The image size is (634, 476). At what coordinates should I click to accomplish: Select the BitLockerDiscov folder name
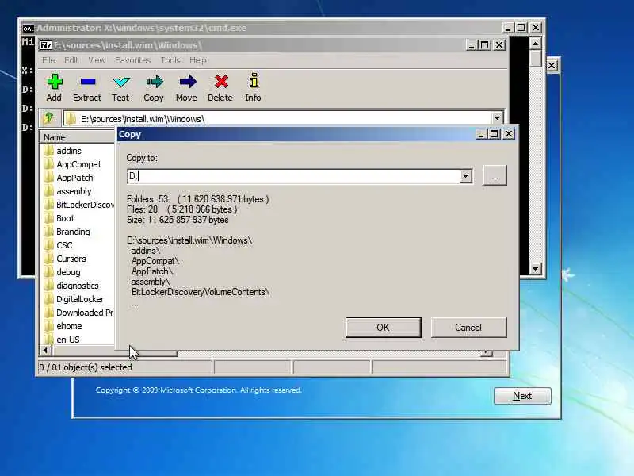click(86, 205)
